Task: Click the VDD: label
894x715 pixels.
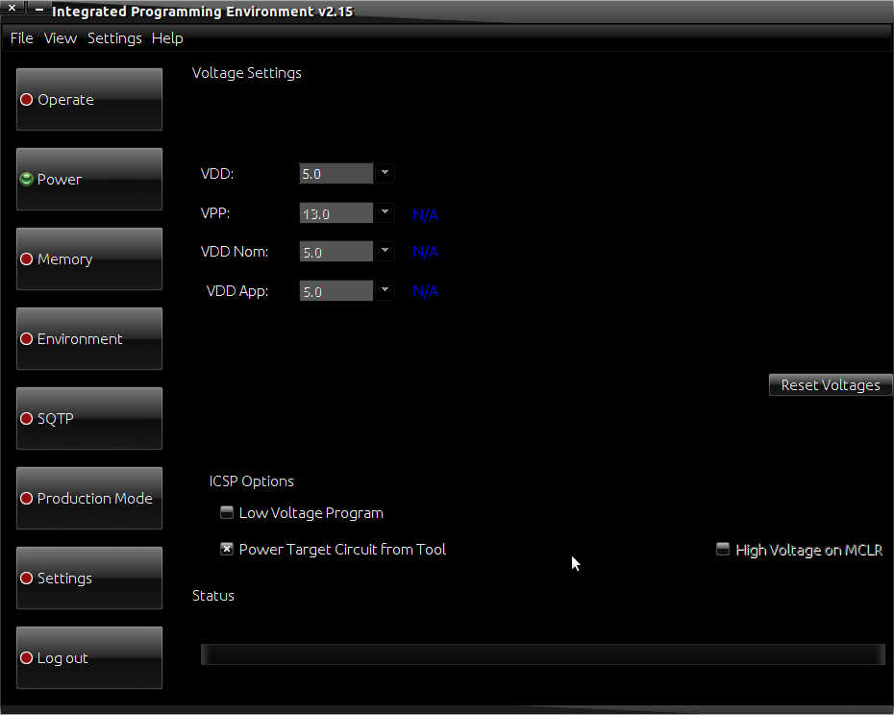Action: coord(217,173)
